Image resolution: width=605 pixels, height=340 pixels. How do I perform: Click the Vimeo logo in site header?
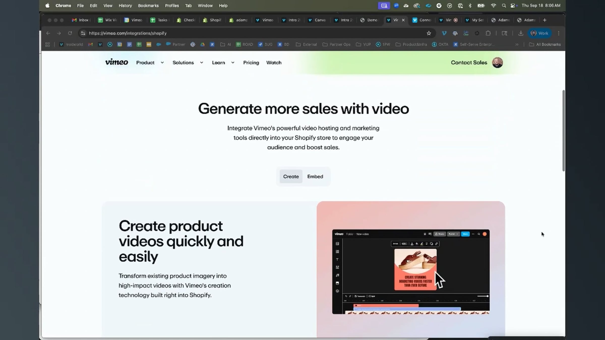[116, 62]
